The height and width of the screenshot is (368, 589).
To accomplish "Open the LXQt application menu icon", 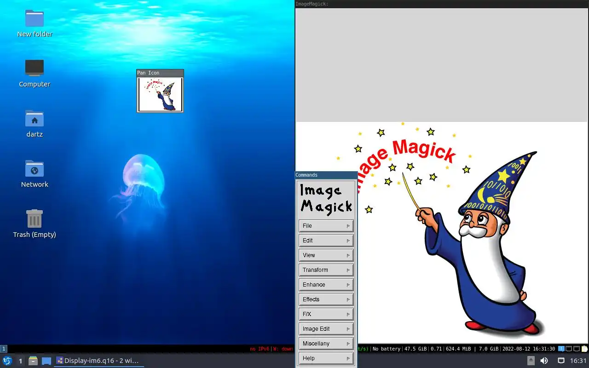I will coord(7,361).
